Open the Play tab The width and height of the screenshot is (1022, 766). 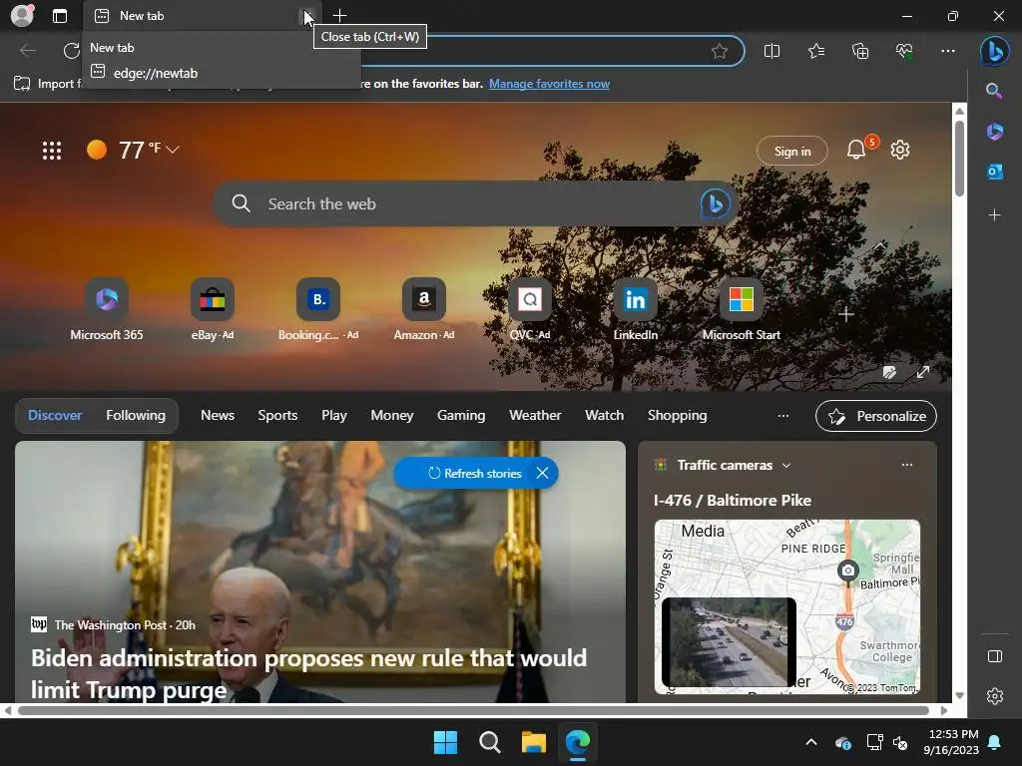(x=333, y=416)
